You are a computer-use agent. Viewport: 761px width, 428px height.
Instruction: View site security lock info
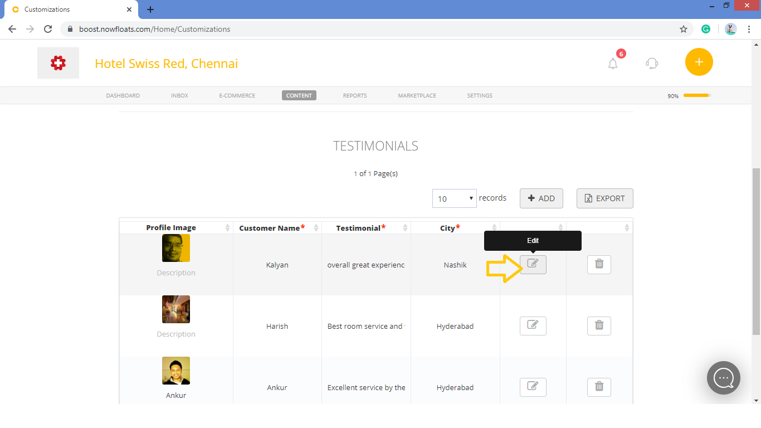(70, 29)
